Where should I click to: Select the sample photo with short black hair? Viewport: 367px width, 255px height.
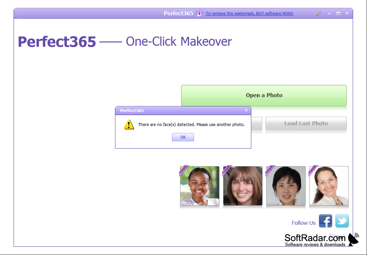point(285,186)
